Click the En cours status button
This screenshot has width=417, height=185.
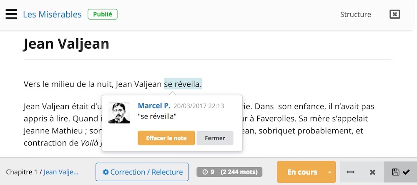(x=302, y=172)
